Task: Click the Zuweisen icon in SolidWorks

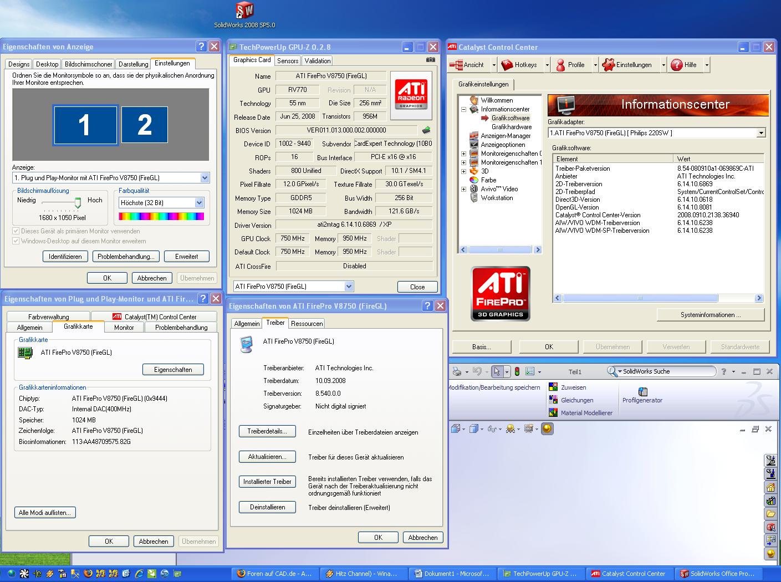Action: coord(553,387)
